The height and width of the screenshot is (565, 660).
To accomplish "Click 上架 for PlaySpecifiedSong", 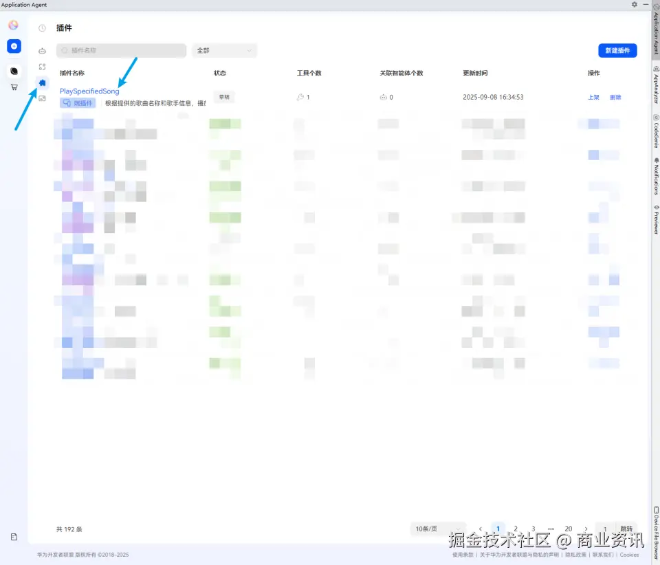I will pos(593,97).
